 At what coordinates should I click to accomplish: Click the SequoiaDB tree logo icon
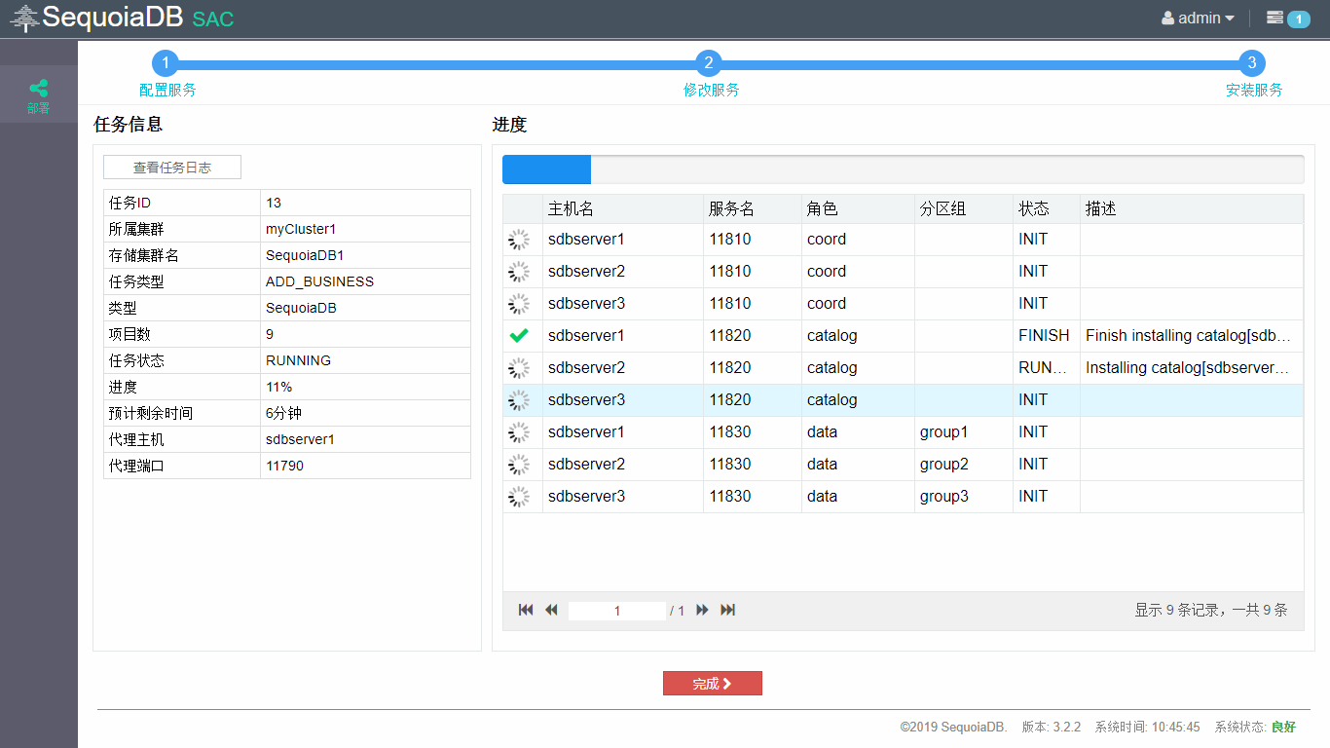25,18
